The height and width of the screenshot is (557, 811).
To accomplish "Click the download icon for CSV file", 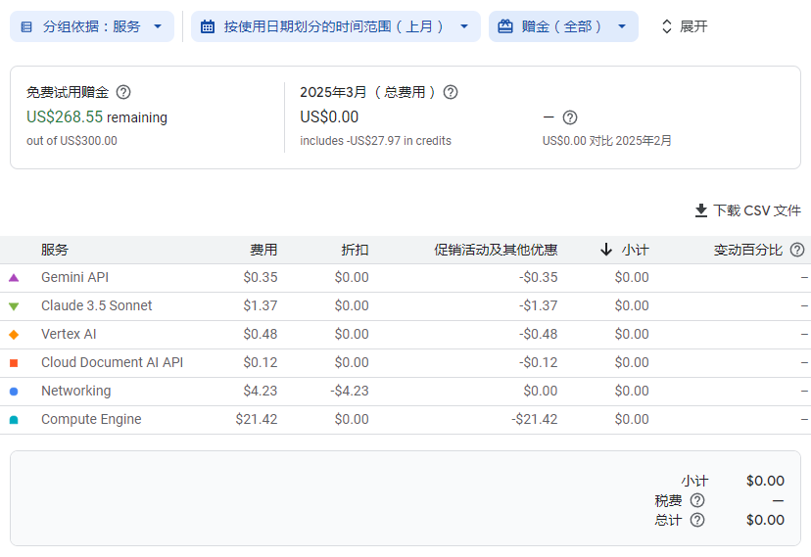I will [701, 210].
